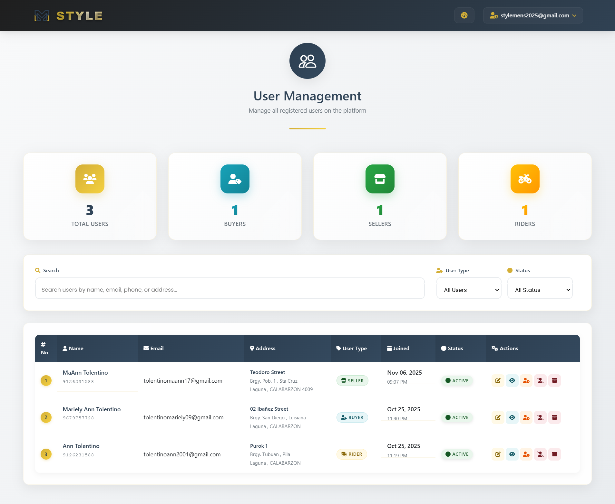Click the Joined column header
The image size is (615, 504).
pyautogui.click(x=401, y=348)
